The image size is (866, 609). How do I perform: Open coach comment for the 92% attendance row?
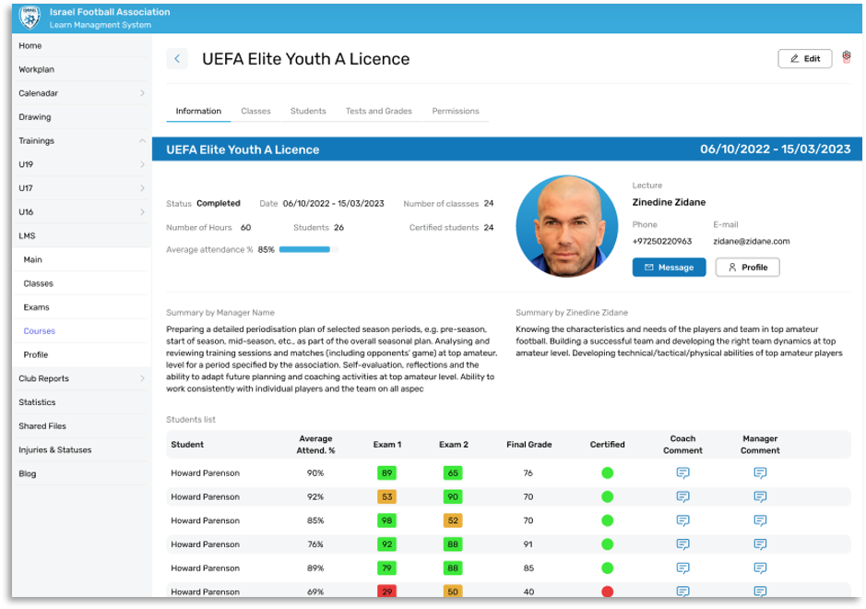(x=682, y=496)
